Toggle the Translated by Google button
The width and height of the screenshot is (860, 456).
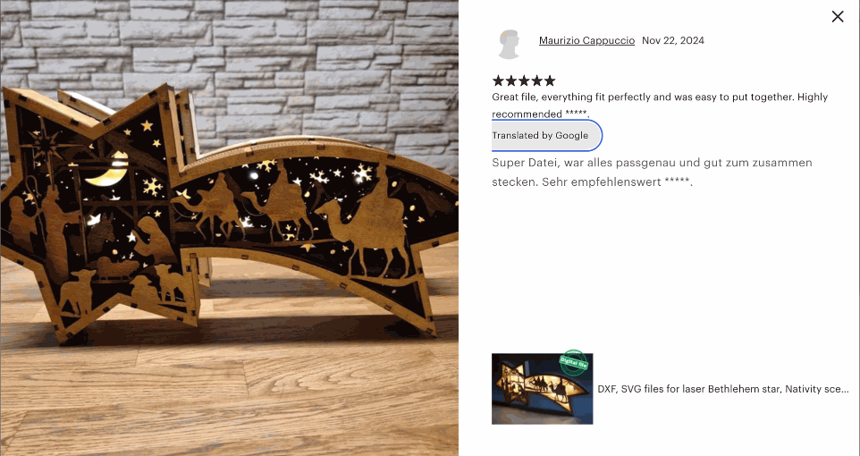click(546, 136)
